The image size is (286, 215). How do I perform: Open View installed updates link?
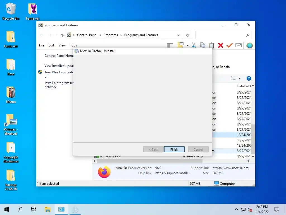click(x=59, y=66)
